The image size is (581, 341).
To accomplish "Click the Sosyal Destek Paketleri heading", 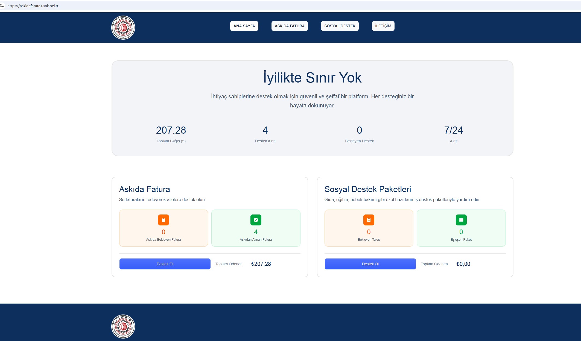I will click(367, 189).
